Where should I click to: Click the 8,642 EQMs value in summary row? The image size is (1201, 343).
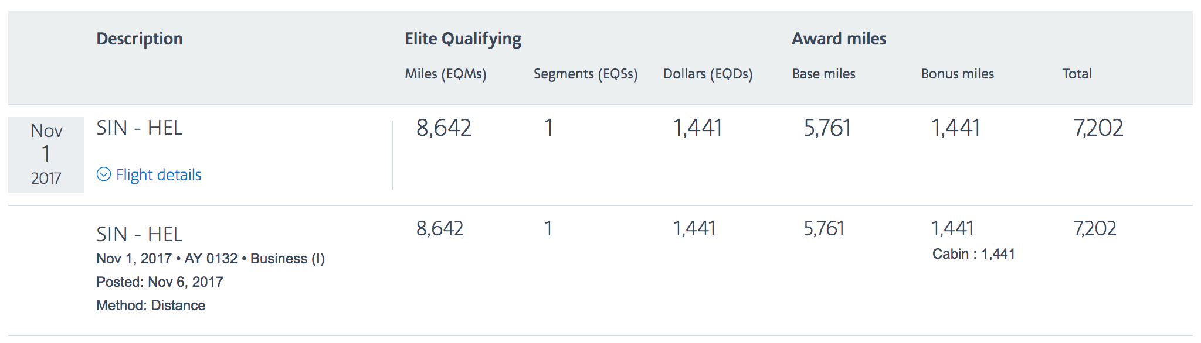[443, 128]
